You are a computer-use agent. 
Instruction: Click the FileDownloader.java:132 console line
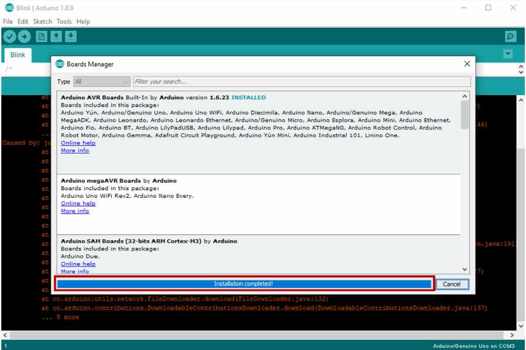(185, 299)
